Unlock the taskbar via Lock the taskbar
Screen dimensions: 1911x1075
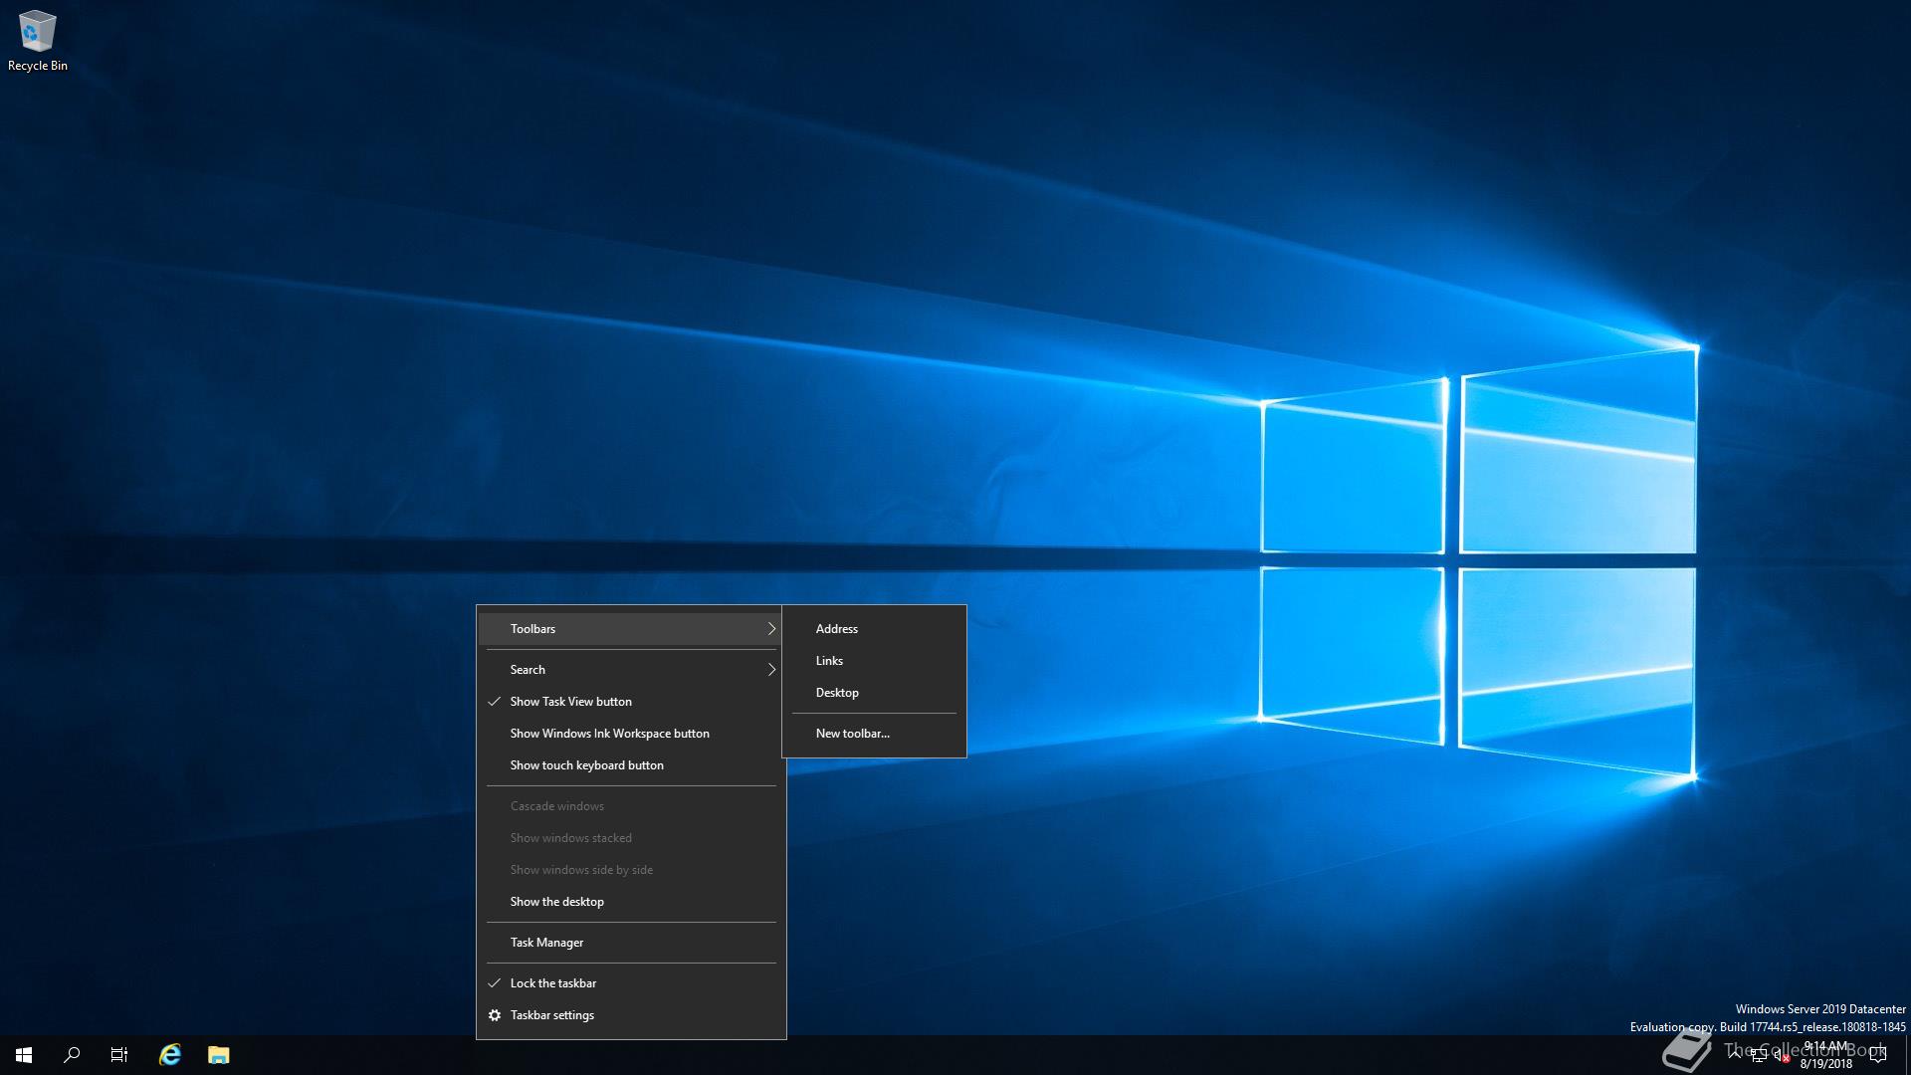(552, 983)
